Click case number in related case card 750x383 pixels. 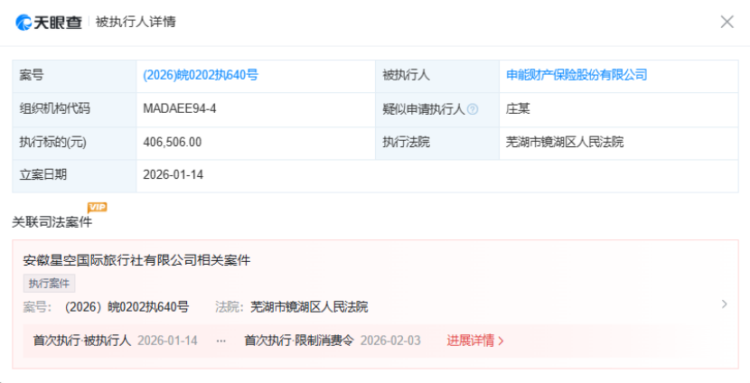tap(127, 306)
